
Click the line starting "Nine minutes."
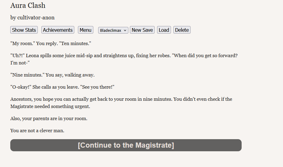click(52, 75)
